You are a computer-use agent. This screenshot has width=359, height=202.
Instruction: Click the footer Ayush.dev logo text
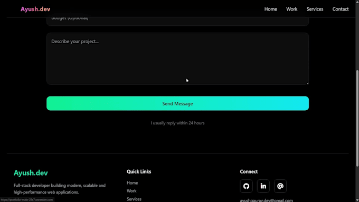(x=31, y=172)
